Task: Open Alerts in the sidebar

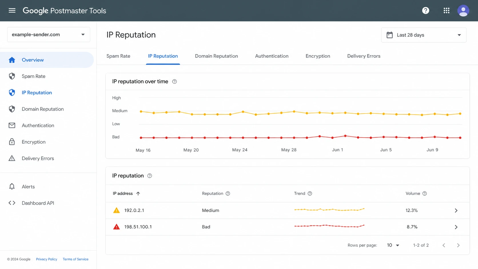Action: coord(47,187)
